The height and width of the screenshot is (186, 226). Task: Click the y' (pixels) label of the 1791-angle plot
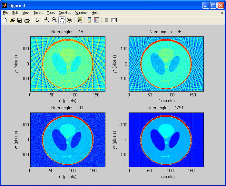tap(115, 140)
